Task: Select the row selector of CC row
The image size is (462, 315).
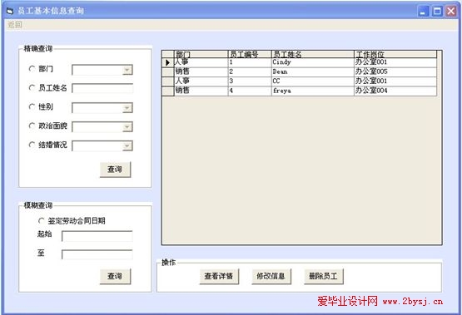Action: 168,81
